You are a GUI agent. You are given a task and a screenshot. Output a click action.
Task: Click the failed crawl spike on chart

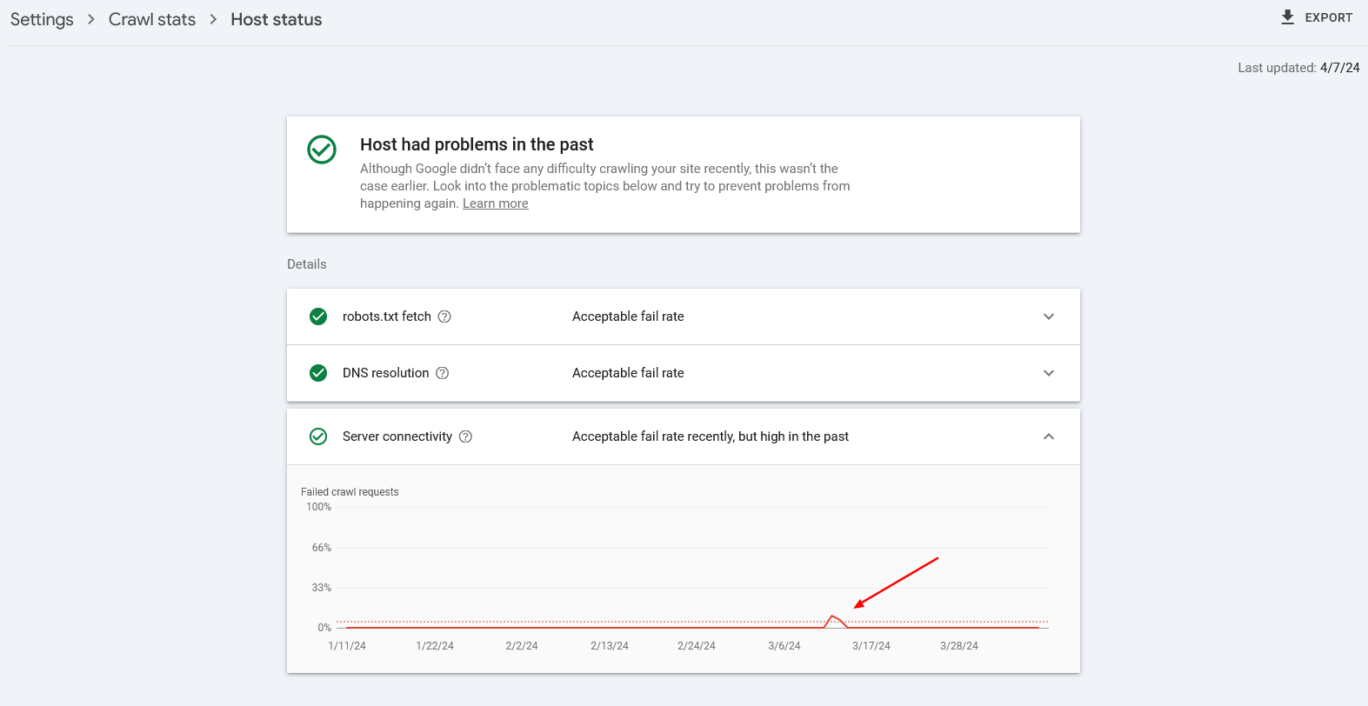[x=833, y=617]
